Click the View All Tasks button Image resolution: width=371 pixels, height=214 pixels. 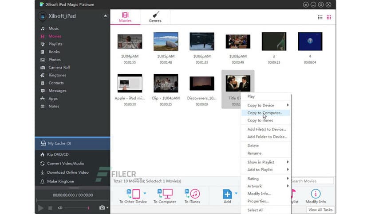tap(320, 210)
